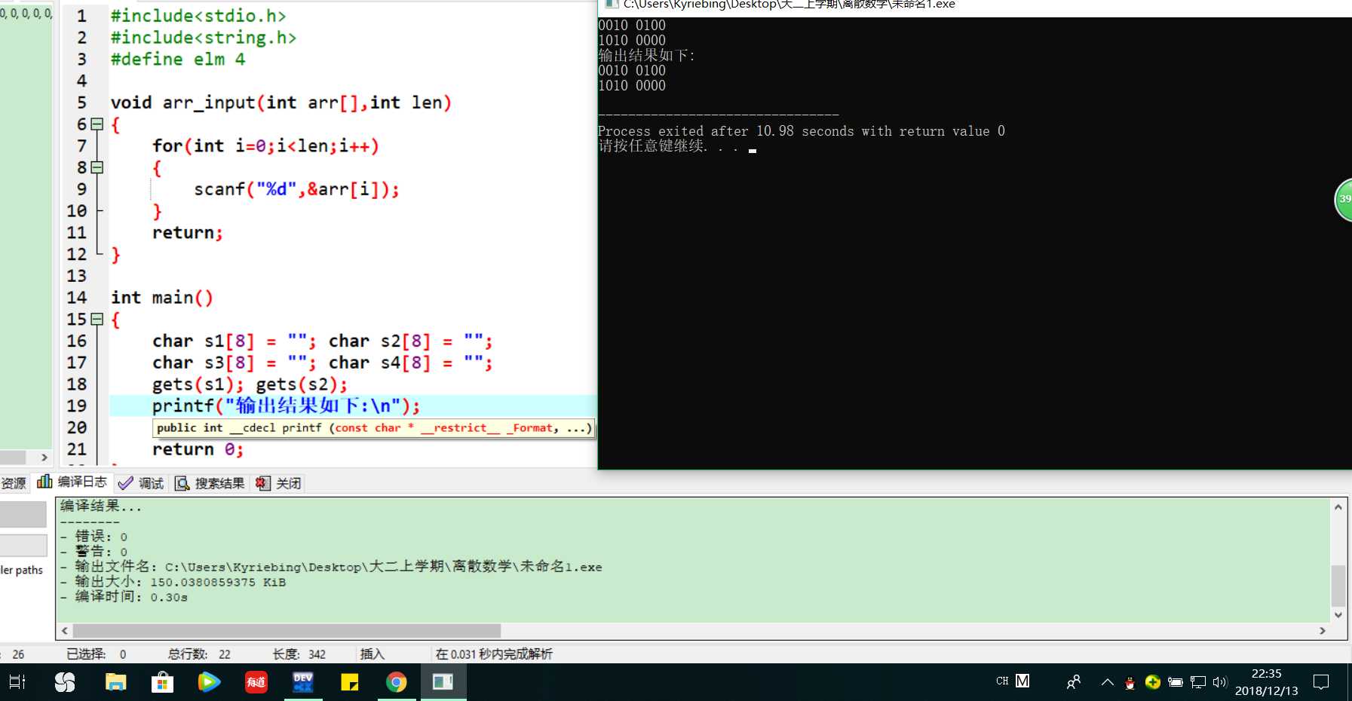Check the battery status tray icon

pos(1175,682)
